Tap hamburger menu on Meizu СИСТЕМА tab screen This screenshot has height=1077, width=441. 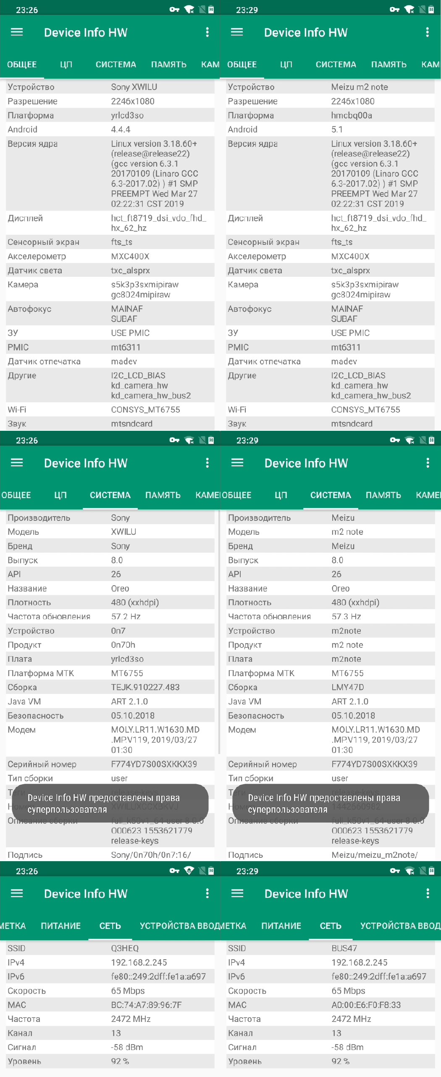coord(237,463)
